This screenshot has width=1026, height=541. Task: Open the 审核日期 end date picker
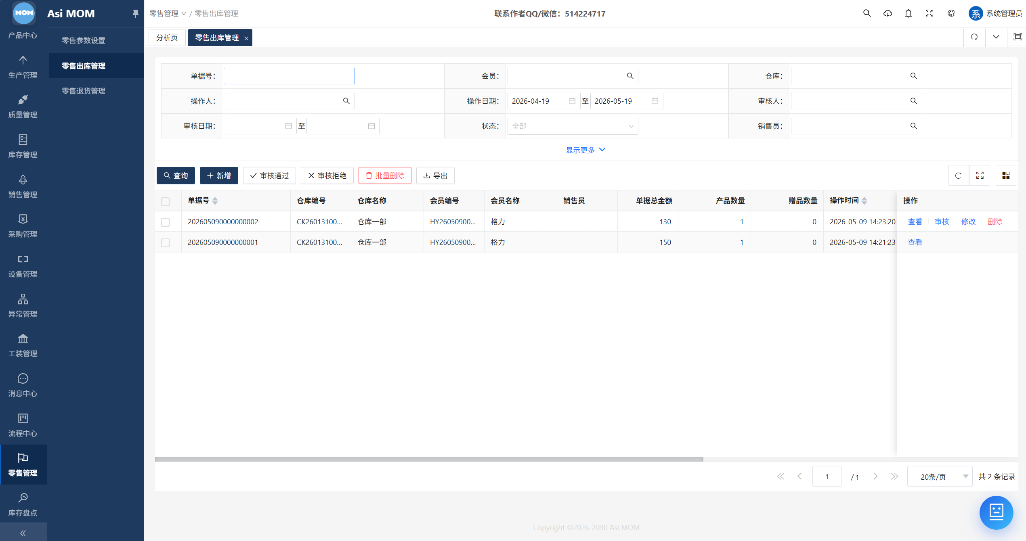pyautogui.click(x=343, y=126)
